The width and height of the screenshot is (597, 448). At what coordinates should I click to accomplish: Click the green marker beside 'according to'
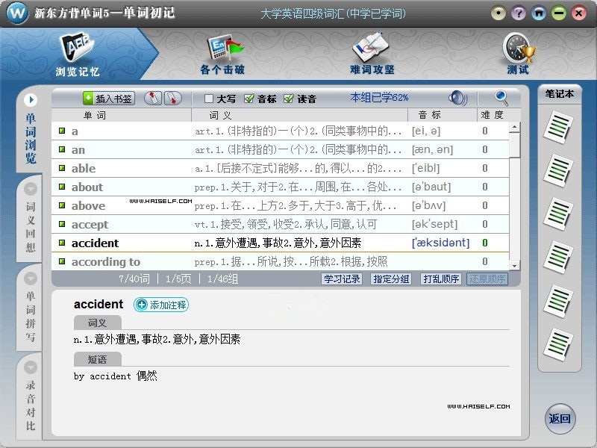coord(62,261)
